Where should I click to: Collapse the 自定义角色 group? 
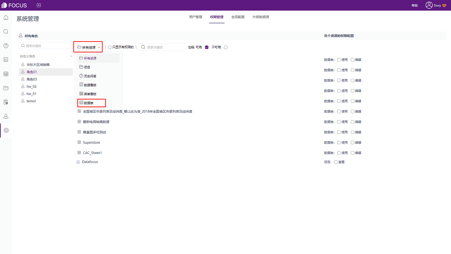[71, 56]
